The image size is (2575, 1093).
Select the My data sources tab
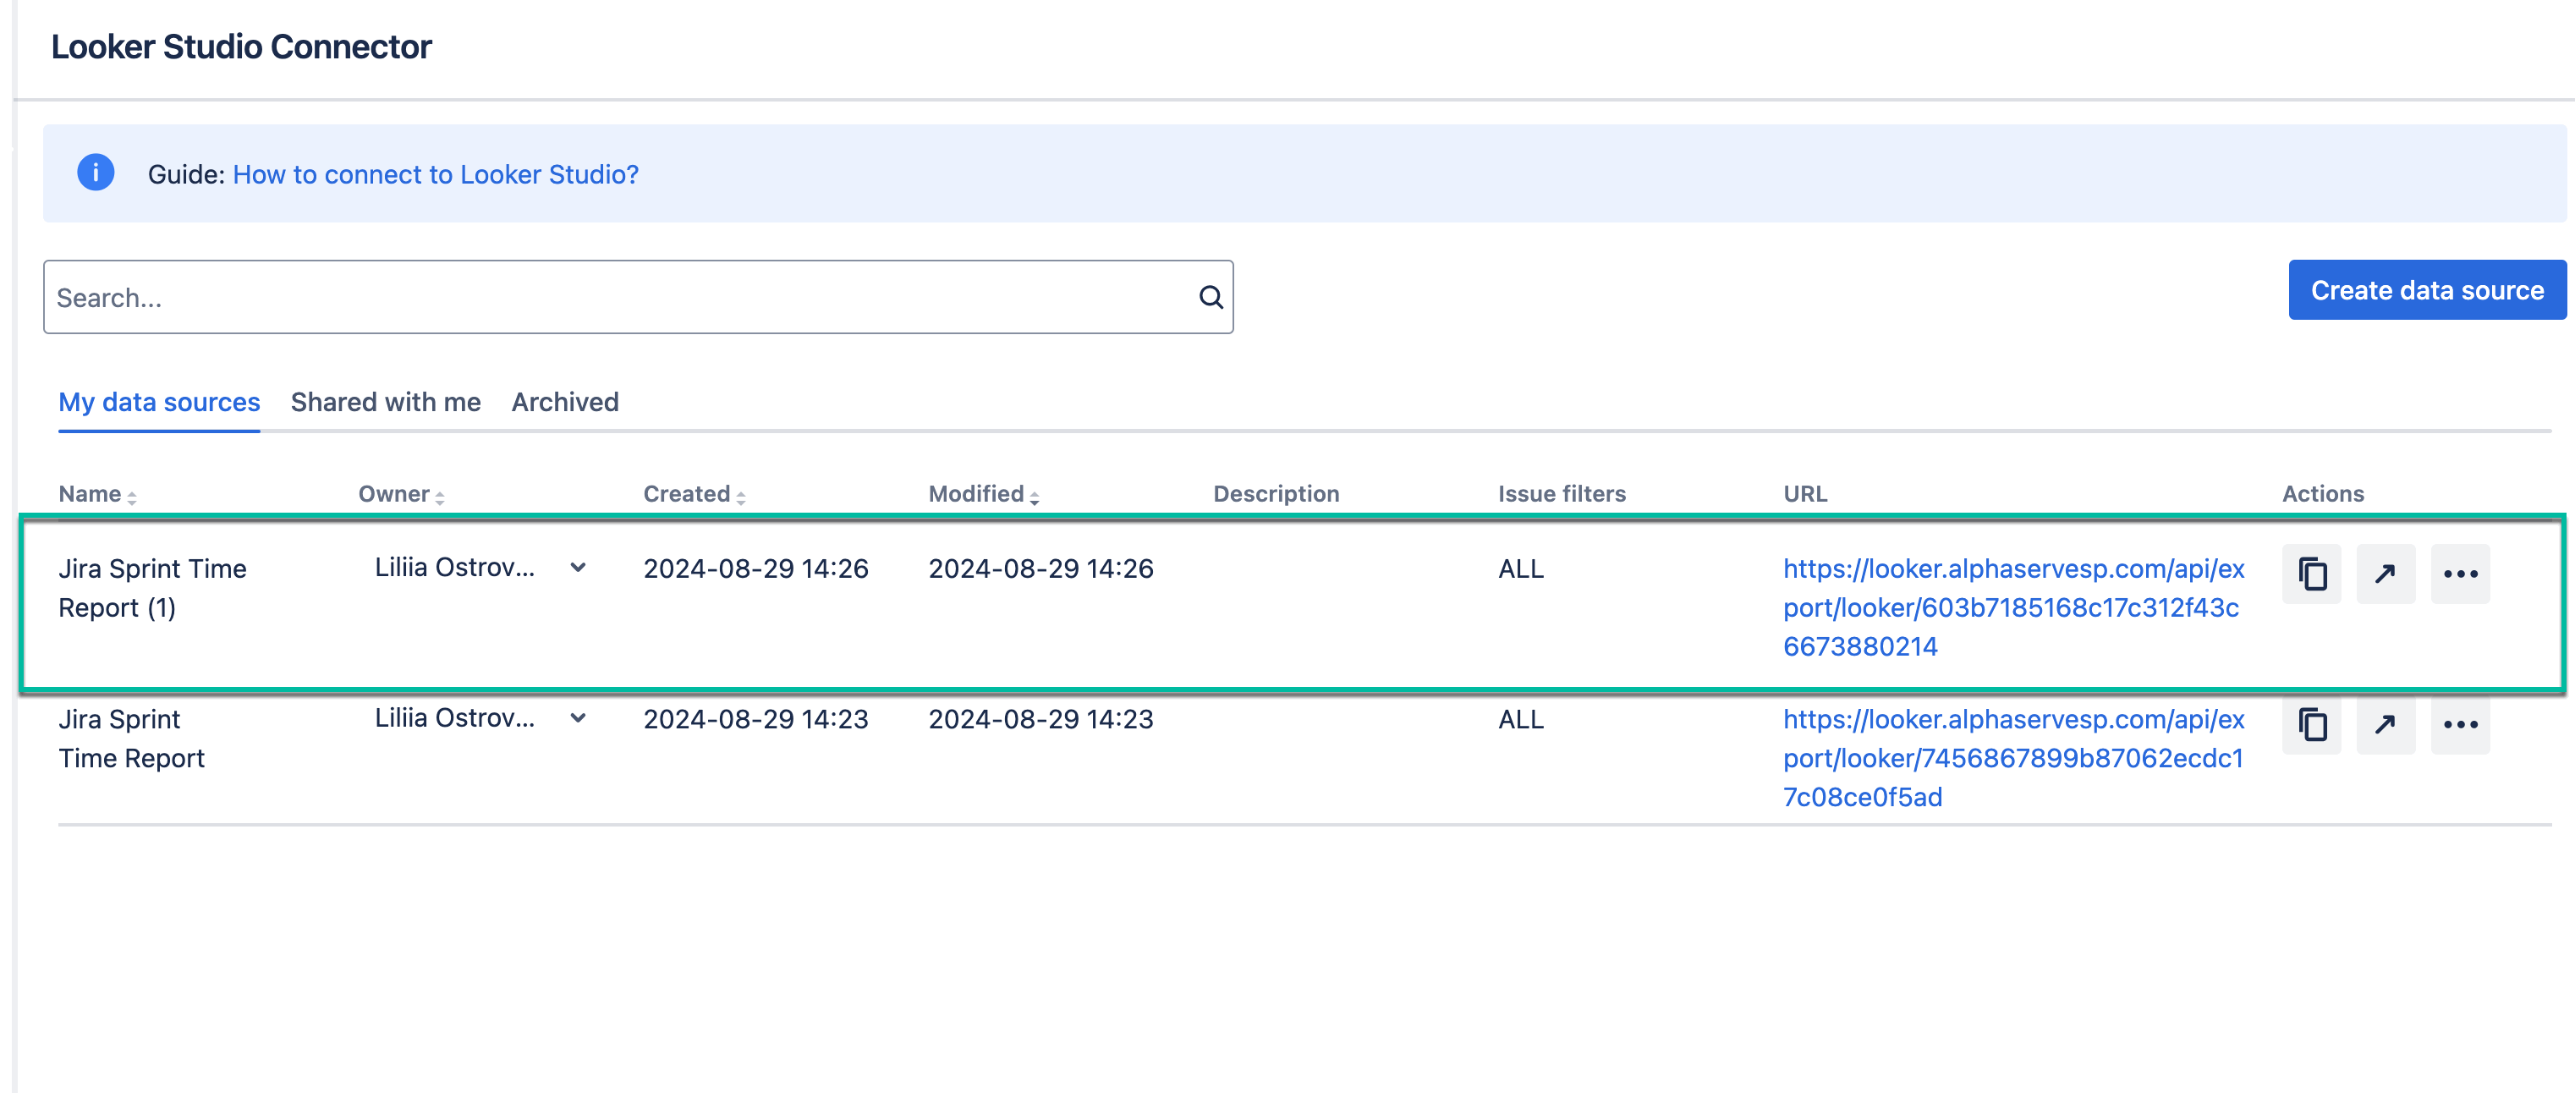tap(159, 402)
